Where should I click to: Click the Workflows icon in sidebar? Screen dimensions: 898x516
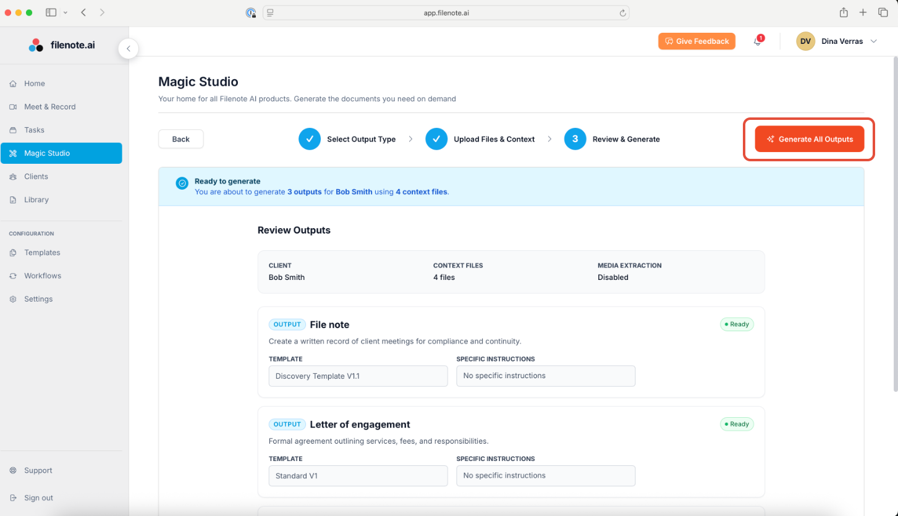13,276
